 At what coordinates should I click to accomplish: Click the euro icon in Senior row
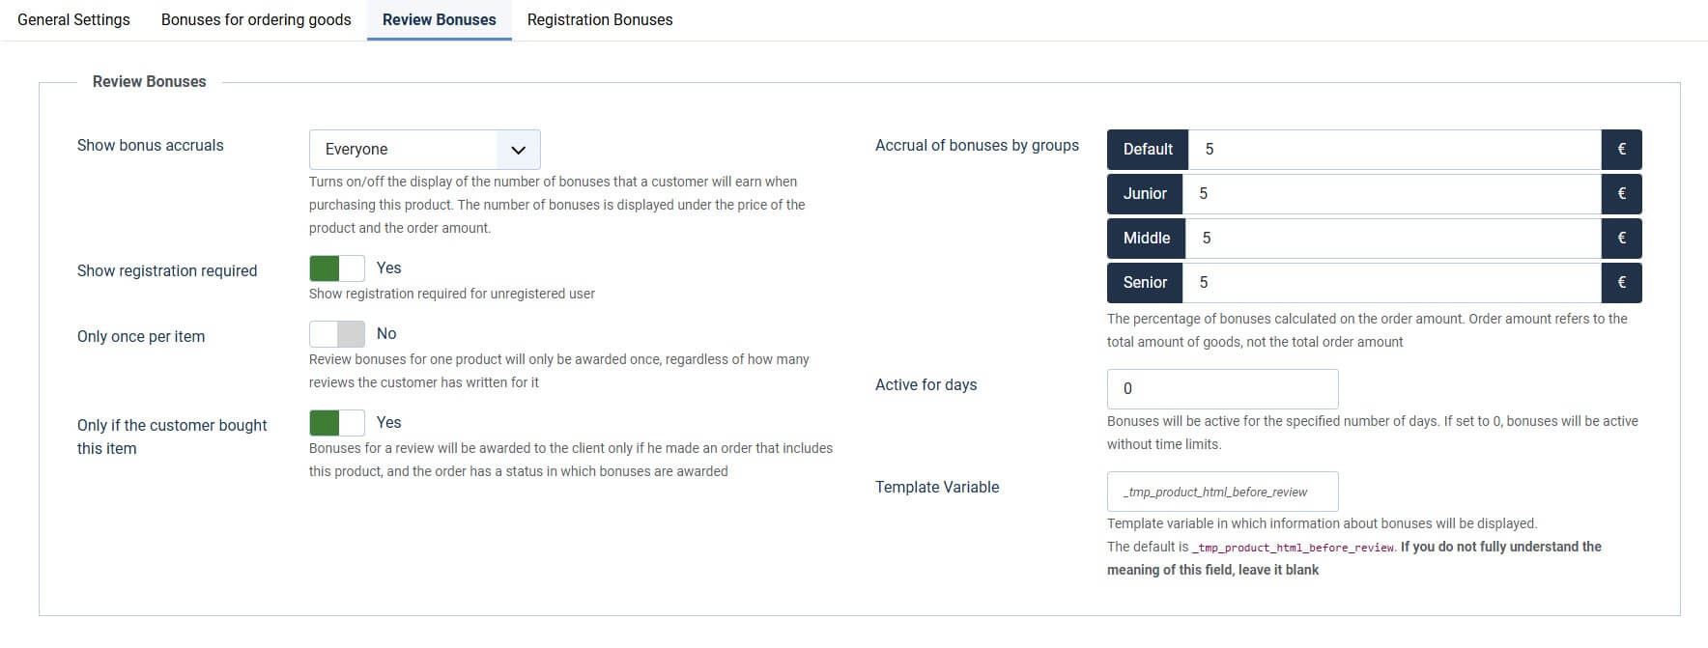1621,283
